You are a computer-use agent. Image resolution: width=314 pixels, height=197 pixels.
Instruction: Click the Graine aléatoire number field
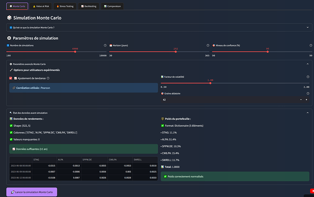coord(228,99)
